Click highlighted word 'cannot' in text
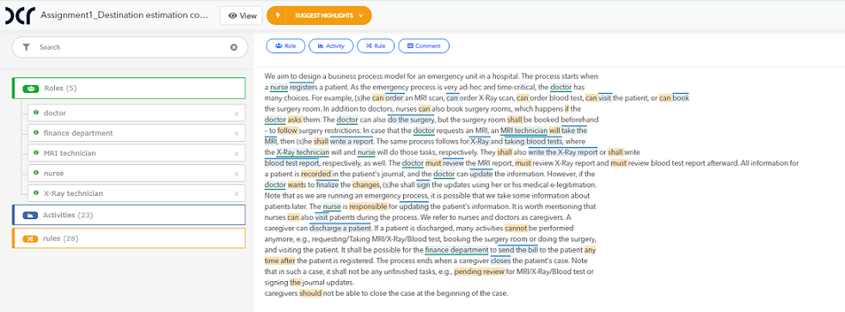845x312 pixels. coord(517,228)
